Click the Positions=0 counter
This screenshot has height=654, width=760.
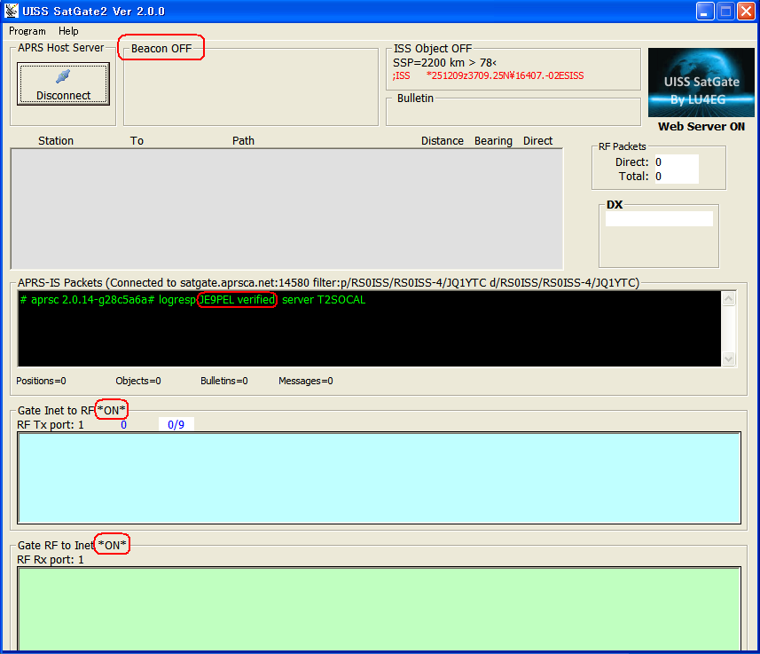pos(41,381)
